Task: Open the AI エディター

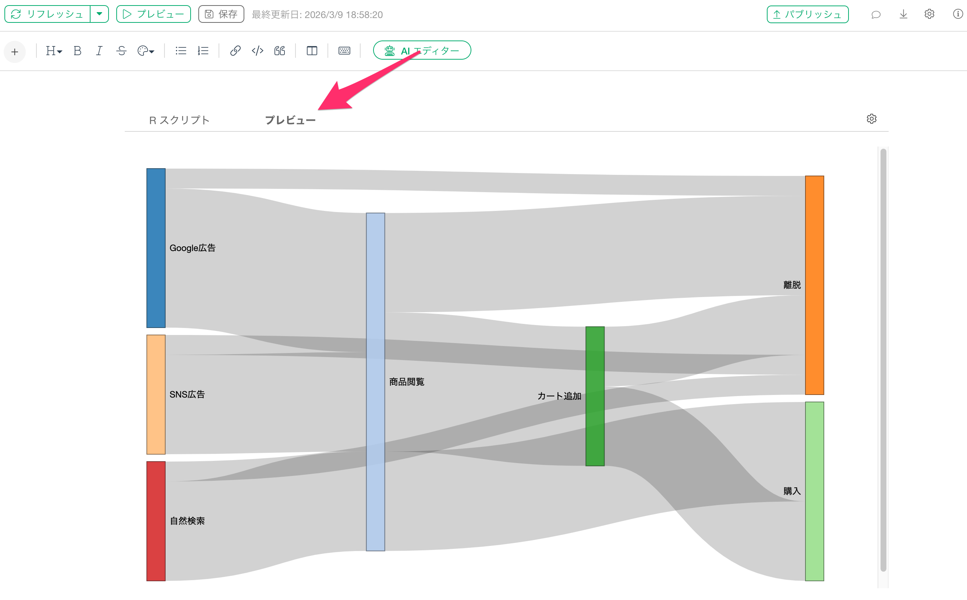Action: [422, 50]
